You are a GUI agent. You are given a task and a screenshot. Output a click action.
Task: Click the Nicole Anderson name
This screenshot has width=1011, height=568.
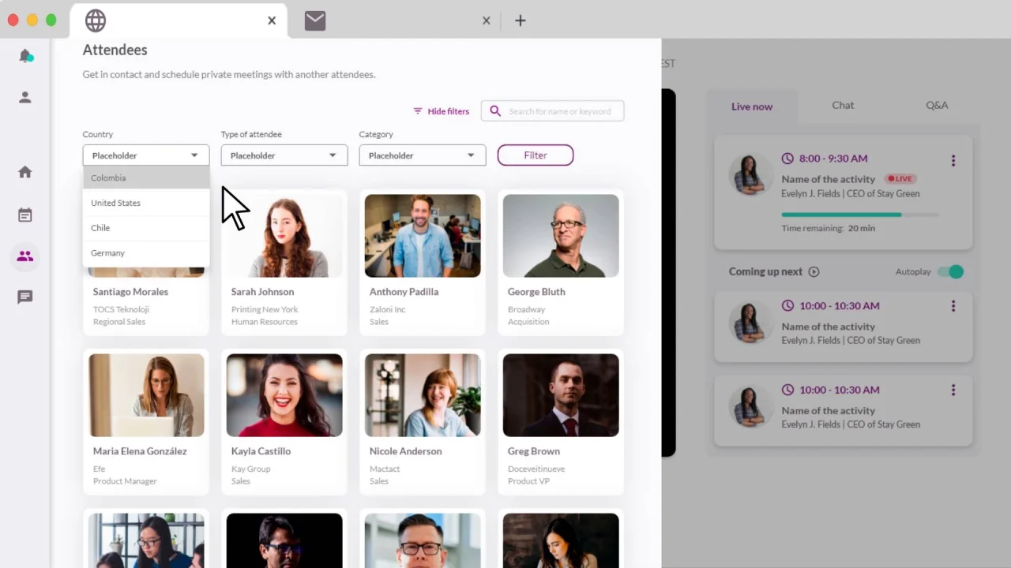coord(405,451)
